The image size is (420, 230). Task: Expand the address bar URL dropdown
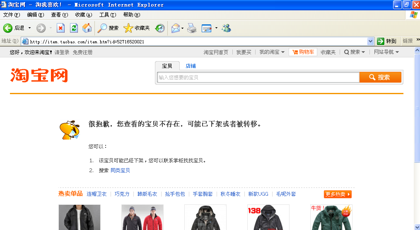pos(370,41)
